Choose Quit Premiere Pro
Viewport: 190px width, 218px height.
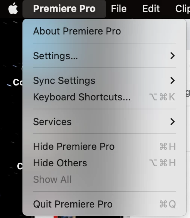click(104, 204)
